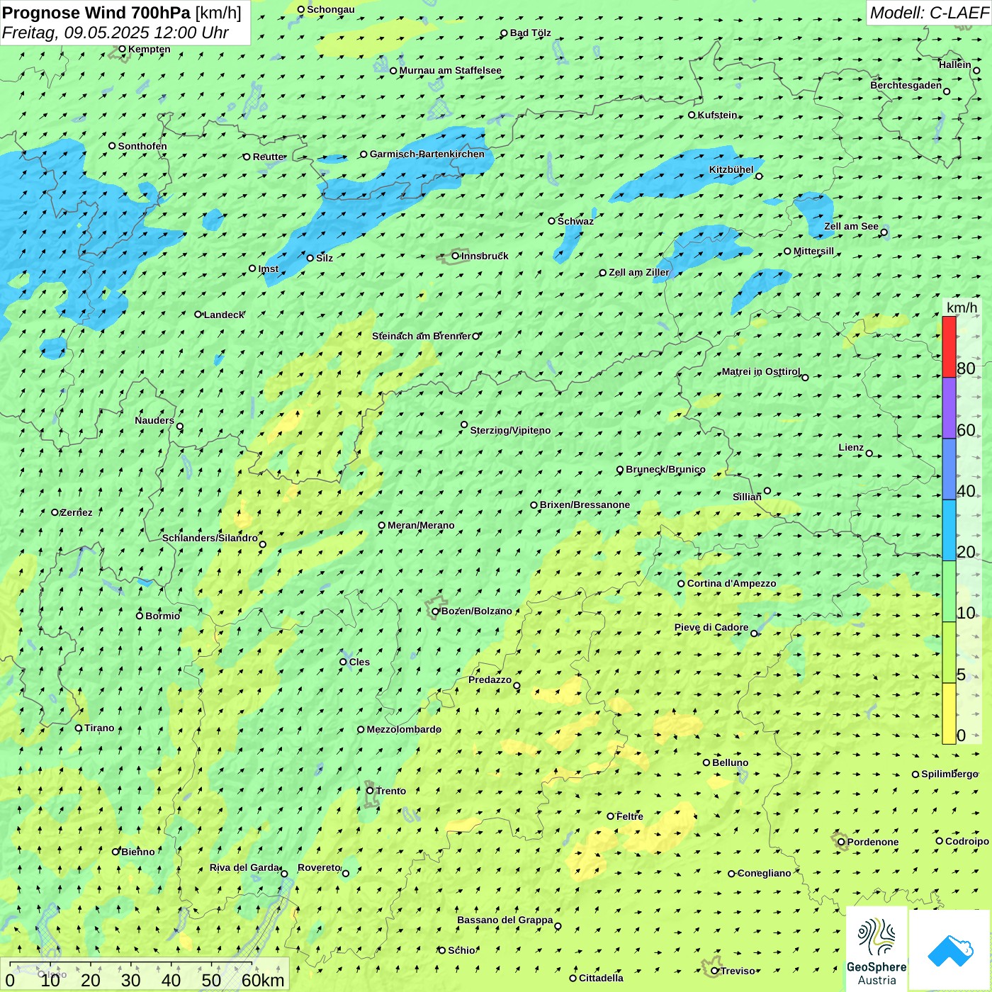The width and height of the screenshot is (992, 992).
Task: Click the 'Hallein' label
Action: pos(954,64)
